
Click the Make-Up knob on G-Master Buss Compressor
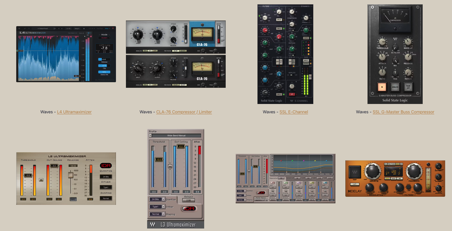(x=408, y=42)
